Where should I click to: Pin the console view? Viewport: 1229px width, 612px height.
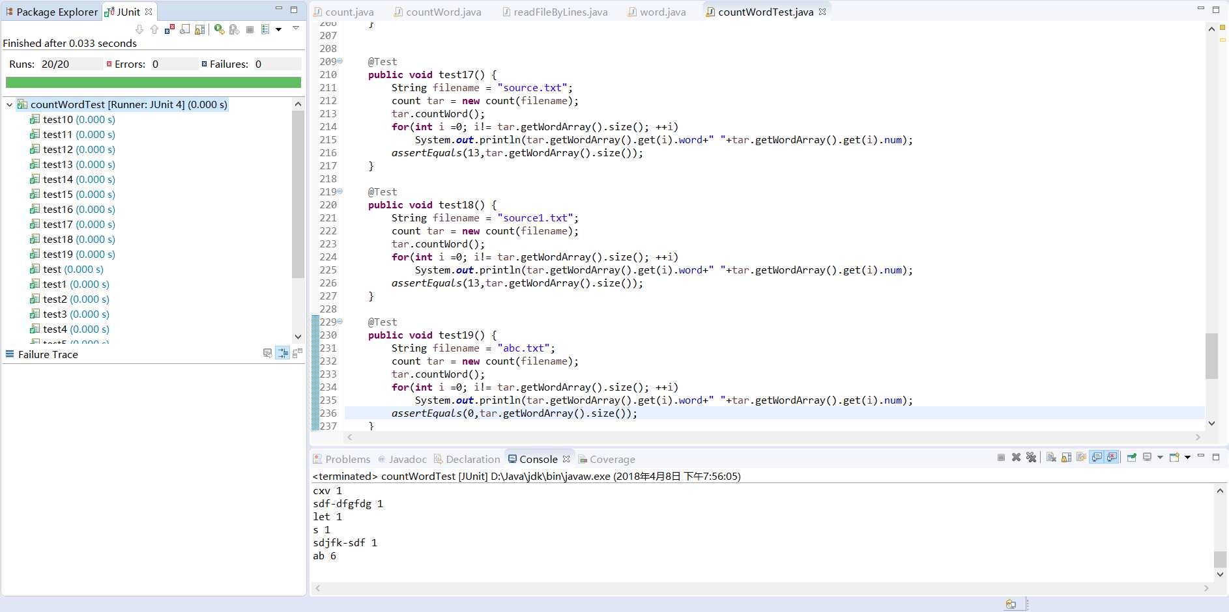coord(1132,458)
